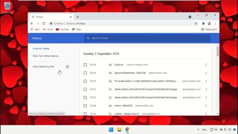238x134 pixels.
Task: Open Tabs from other devices
Action: pos(46,56)
